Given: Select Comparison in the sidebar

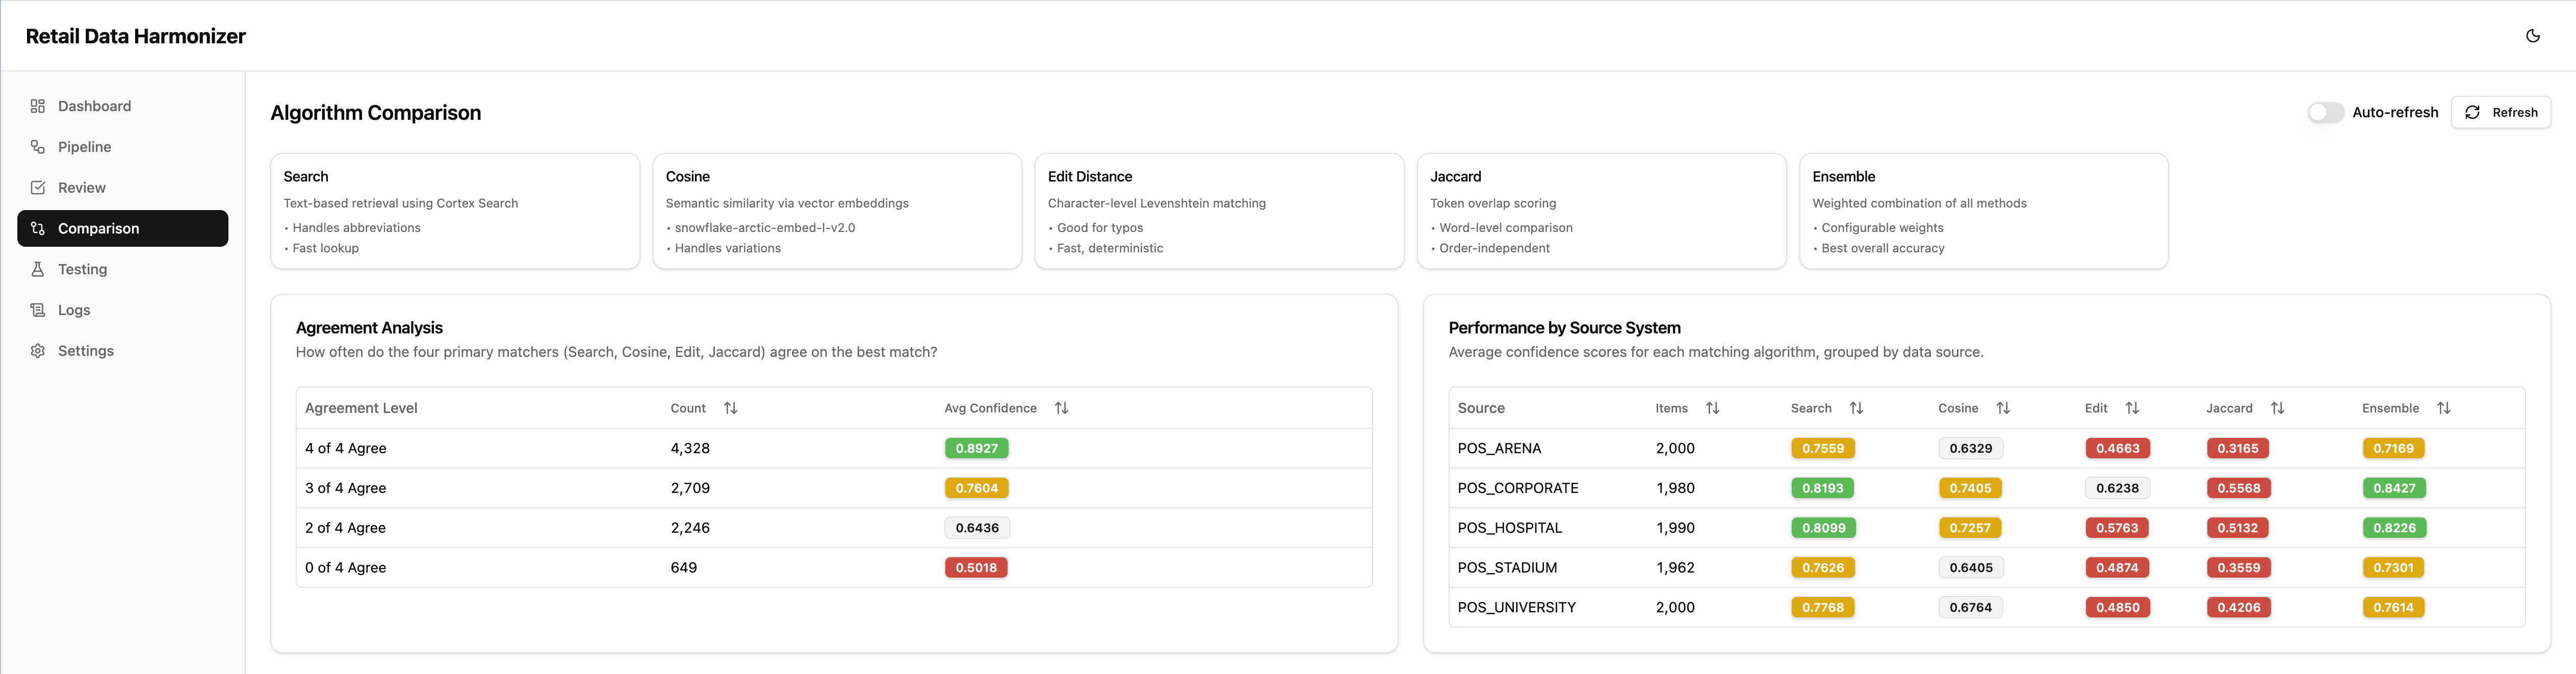Looking at the screenshot, I should point(122,228).
